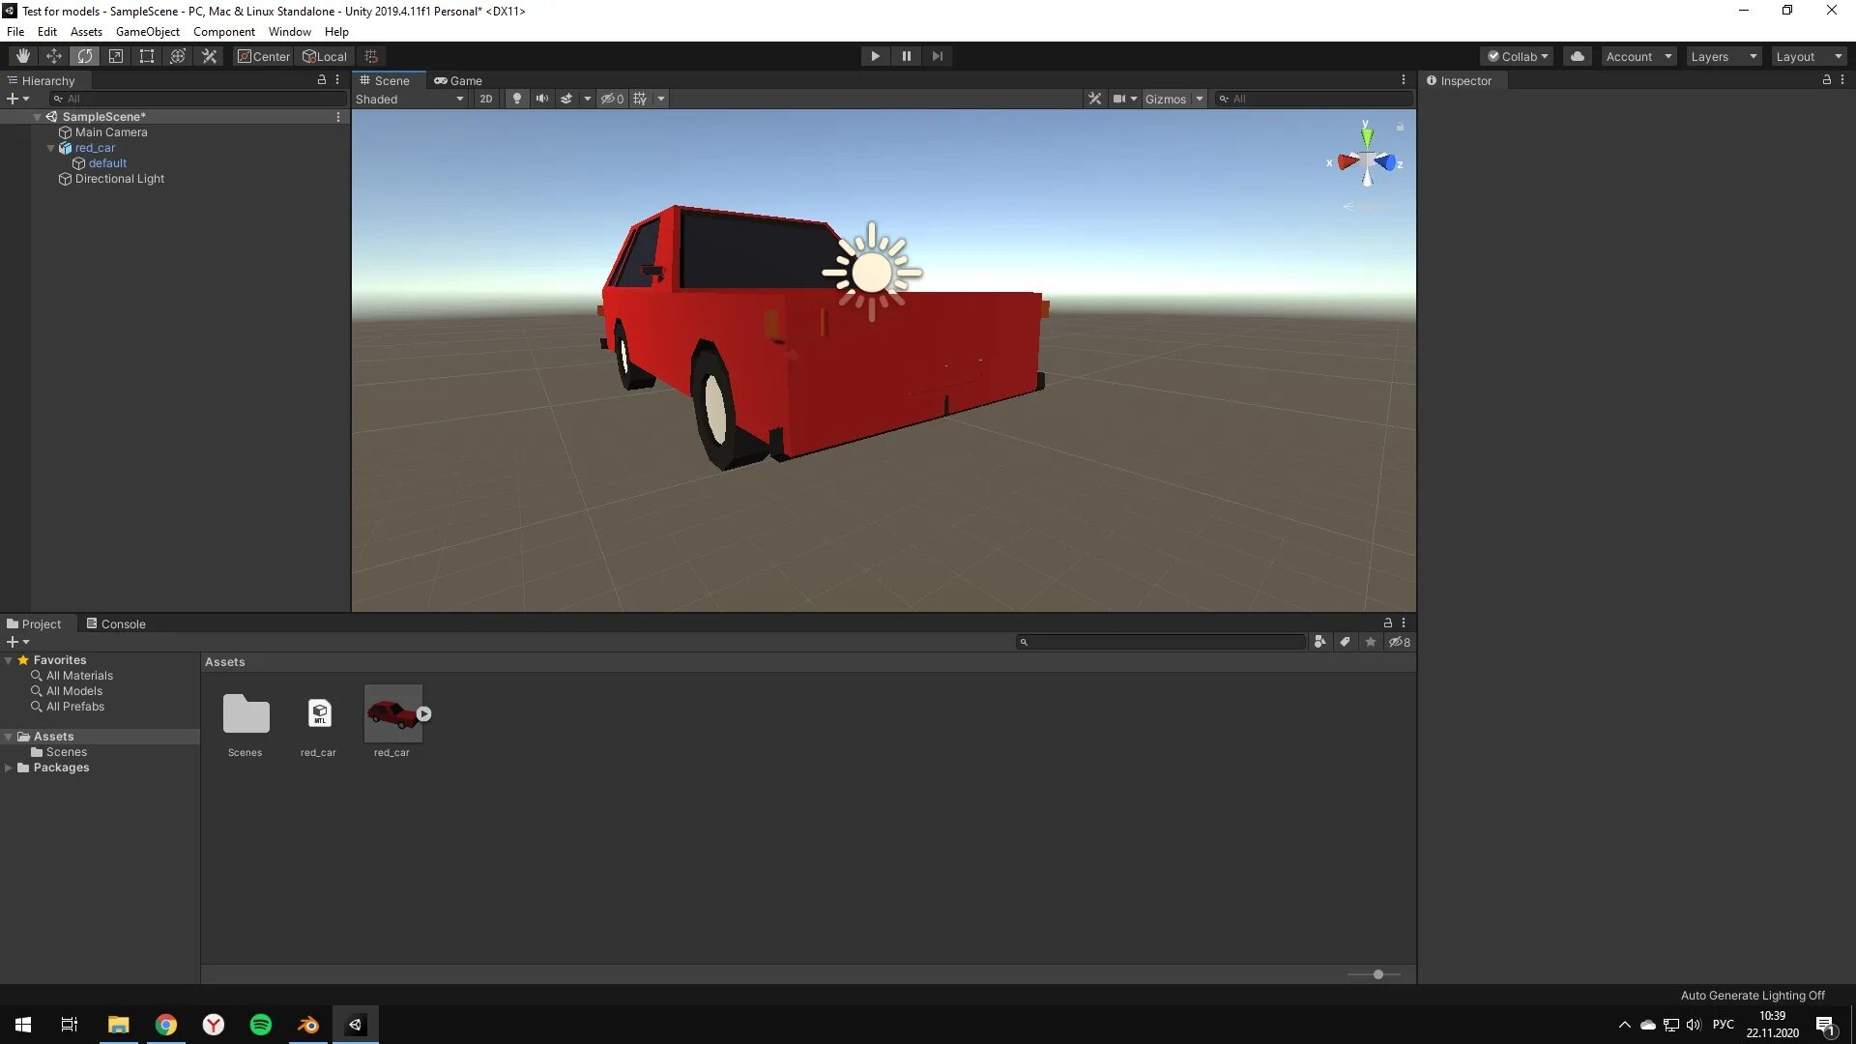Adjust the asset icon size slider
The width and height of the screenshot is (1856, 1044).
pyautogui.click(x=1377, y=974)
